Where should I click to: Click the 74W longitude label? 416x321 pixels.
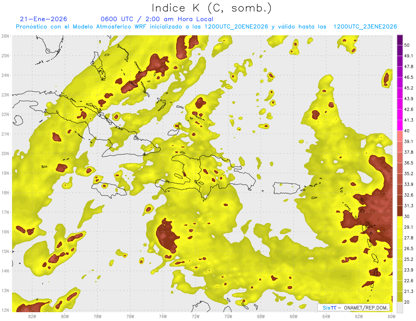[x=163, y=316]
